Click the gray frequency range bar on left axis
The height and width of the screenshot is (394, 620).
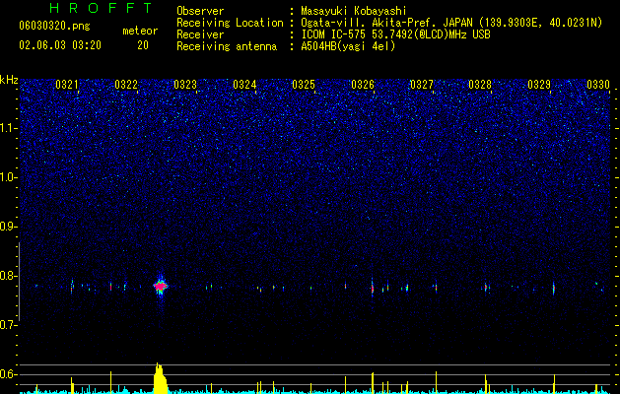[x=20, y=281]
